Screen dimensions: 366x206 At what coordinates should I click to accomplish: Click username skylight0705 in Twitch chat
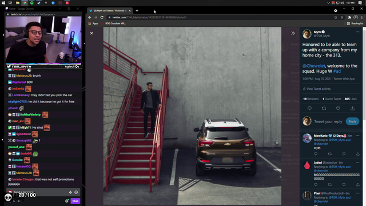(18, 102)
